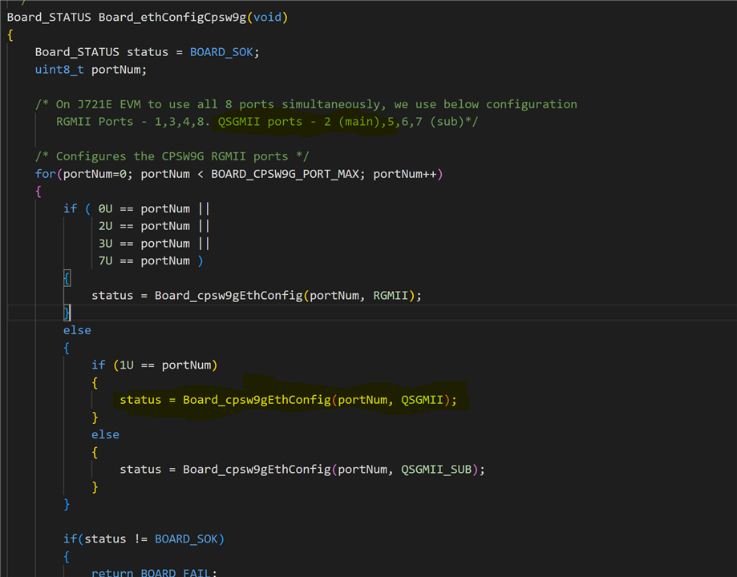Click the function name Board_ethConfigCpsw9g
The width and height of the screenshot is (737, 577).
172,18
